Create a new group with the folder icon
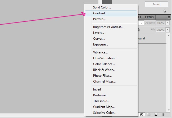 click(148, 114)
